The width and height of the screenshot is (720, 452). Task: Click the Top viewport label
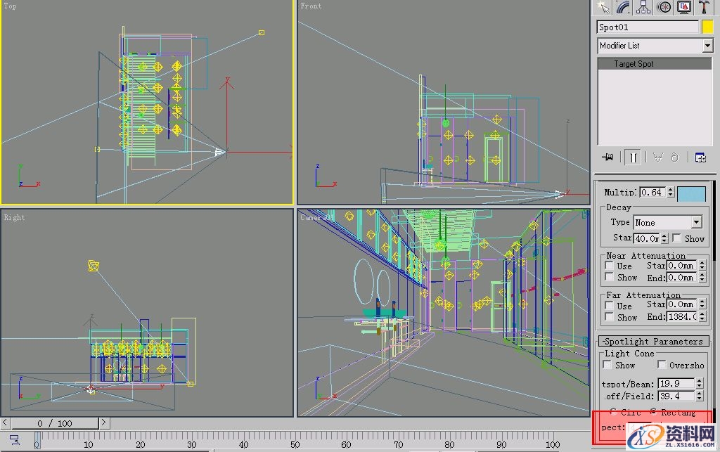[9, 6]
